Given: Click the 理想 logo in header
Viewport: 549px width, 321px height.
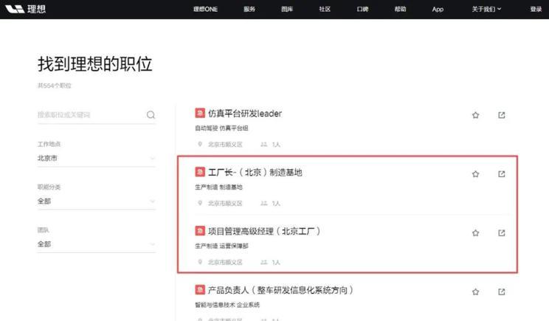Looking at the screenshot, I should (x=26, y=9).
